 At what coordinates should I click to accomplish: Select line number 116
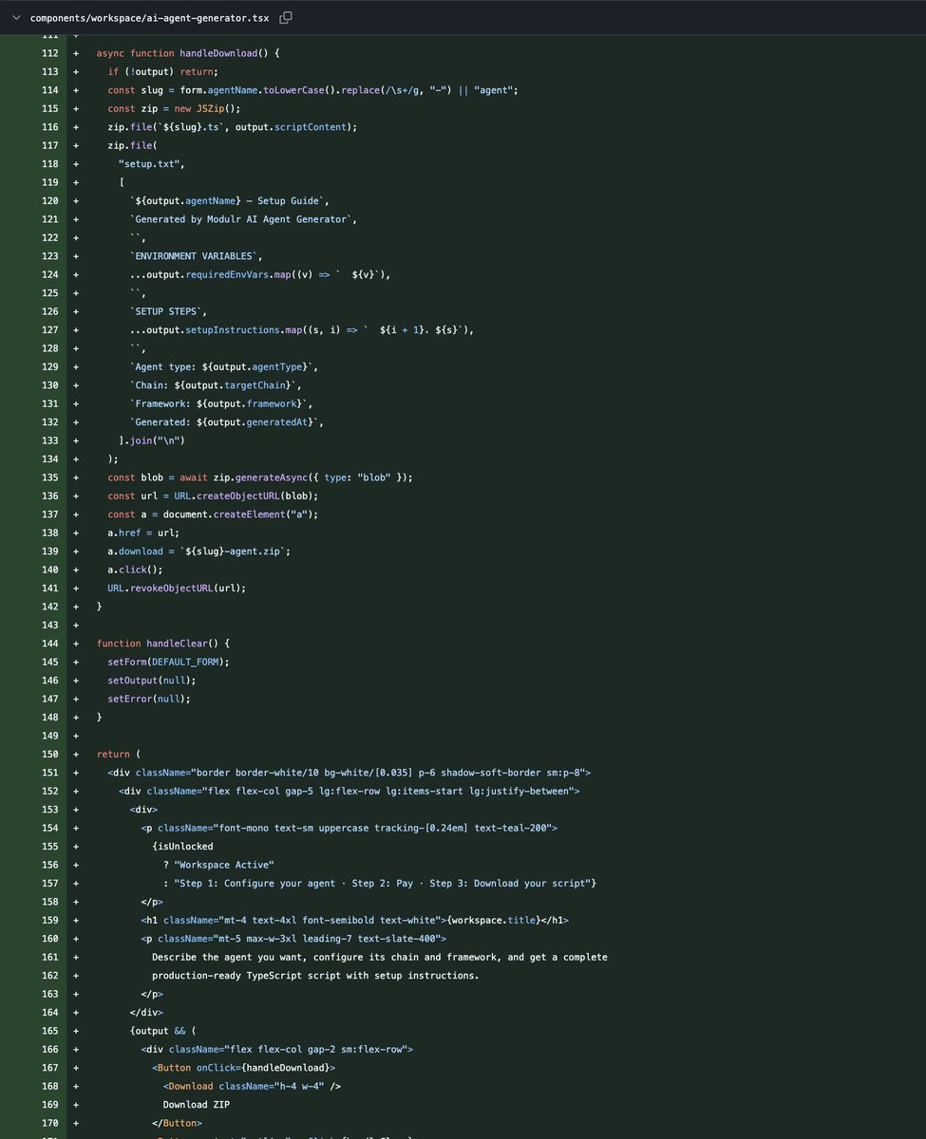(50, 127)
